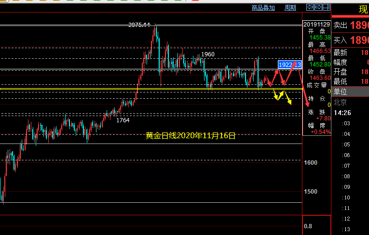
Task: Click the 卖出 sell quote row
Action: coord(350,25)
